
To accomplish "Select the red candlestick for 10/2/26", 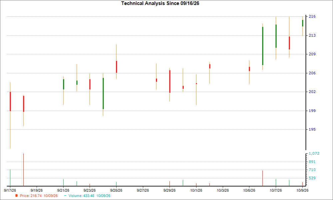I will tap(209, 66).
